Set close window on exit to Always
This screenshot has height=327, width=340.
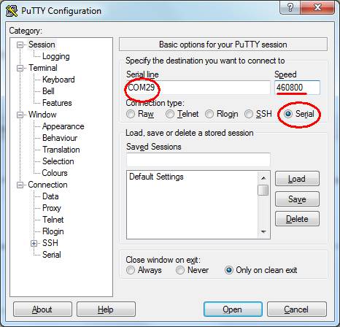coord(131,270)
